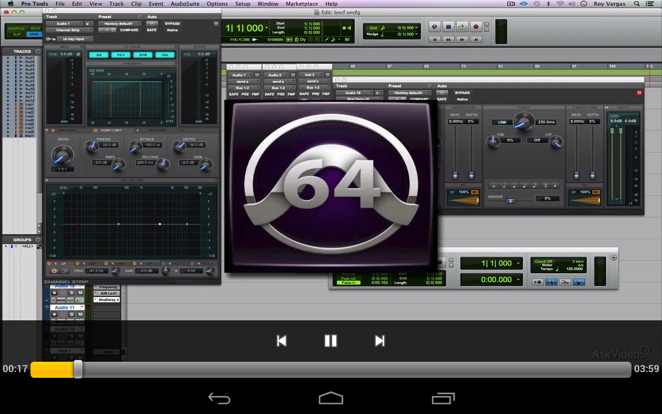The image size is (662, 414).
Task: Click the Audio 10 record enable button
Action: (x=54, y=293)
